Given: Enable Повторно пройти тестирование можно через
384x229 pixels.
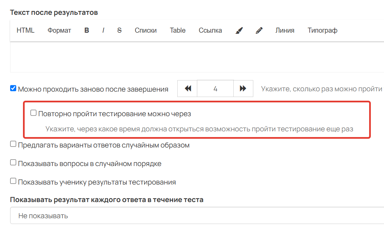Looking at the screenshot, I should coord(33,113).
